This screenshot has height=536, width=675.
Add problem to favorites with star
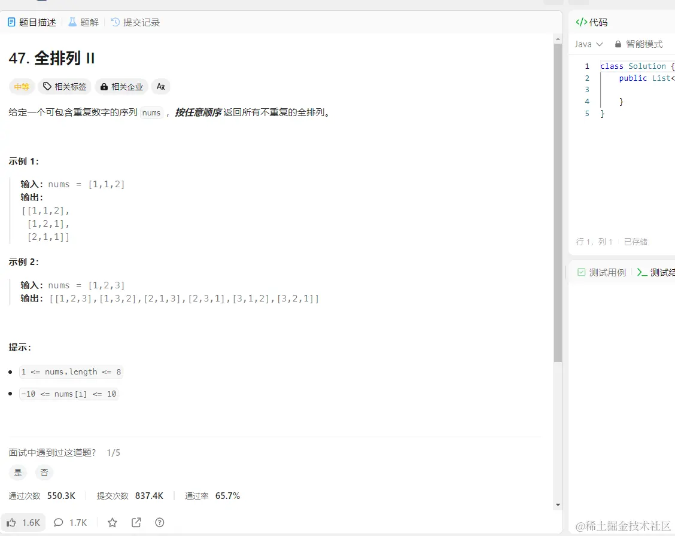point(113,523)
